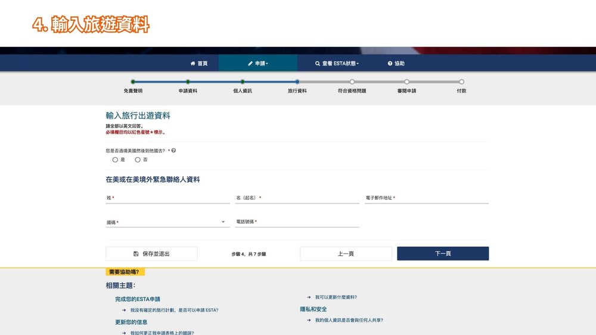Open 查看 ESTA狀態 menu

(x=337, y=63)
